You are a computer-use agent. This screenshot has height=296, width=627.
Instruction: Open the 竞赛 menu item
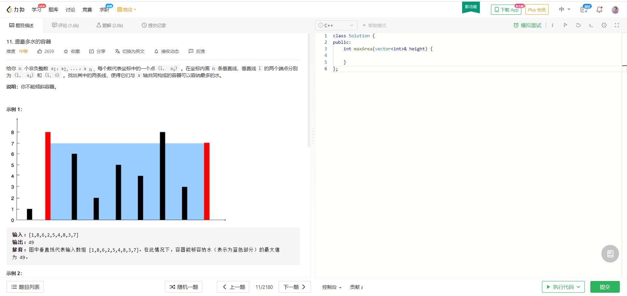[87, 9]
